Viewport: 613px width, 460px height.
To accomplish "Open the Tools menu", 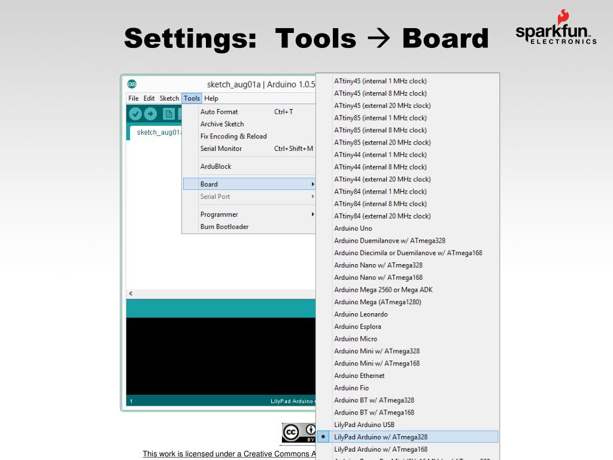I will [x=192, y=98].
